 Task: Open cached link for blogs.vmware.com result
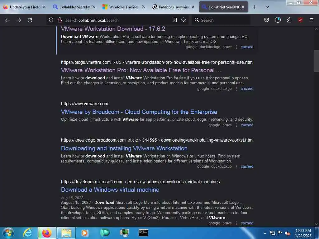click(247, 89)
